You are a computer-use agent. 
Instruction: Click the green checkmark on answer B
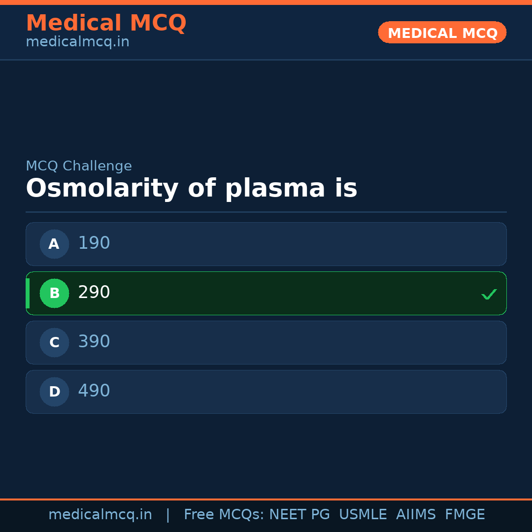pyautogui.click(x=489, y=294)
